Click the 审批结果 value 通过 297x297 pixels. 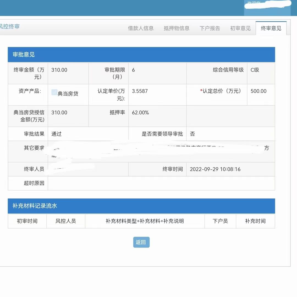coord(56,134)
